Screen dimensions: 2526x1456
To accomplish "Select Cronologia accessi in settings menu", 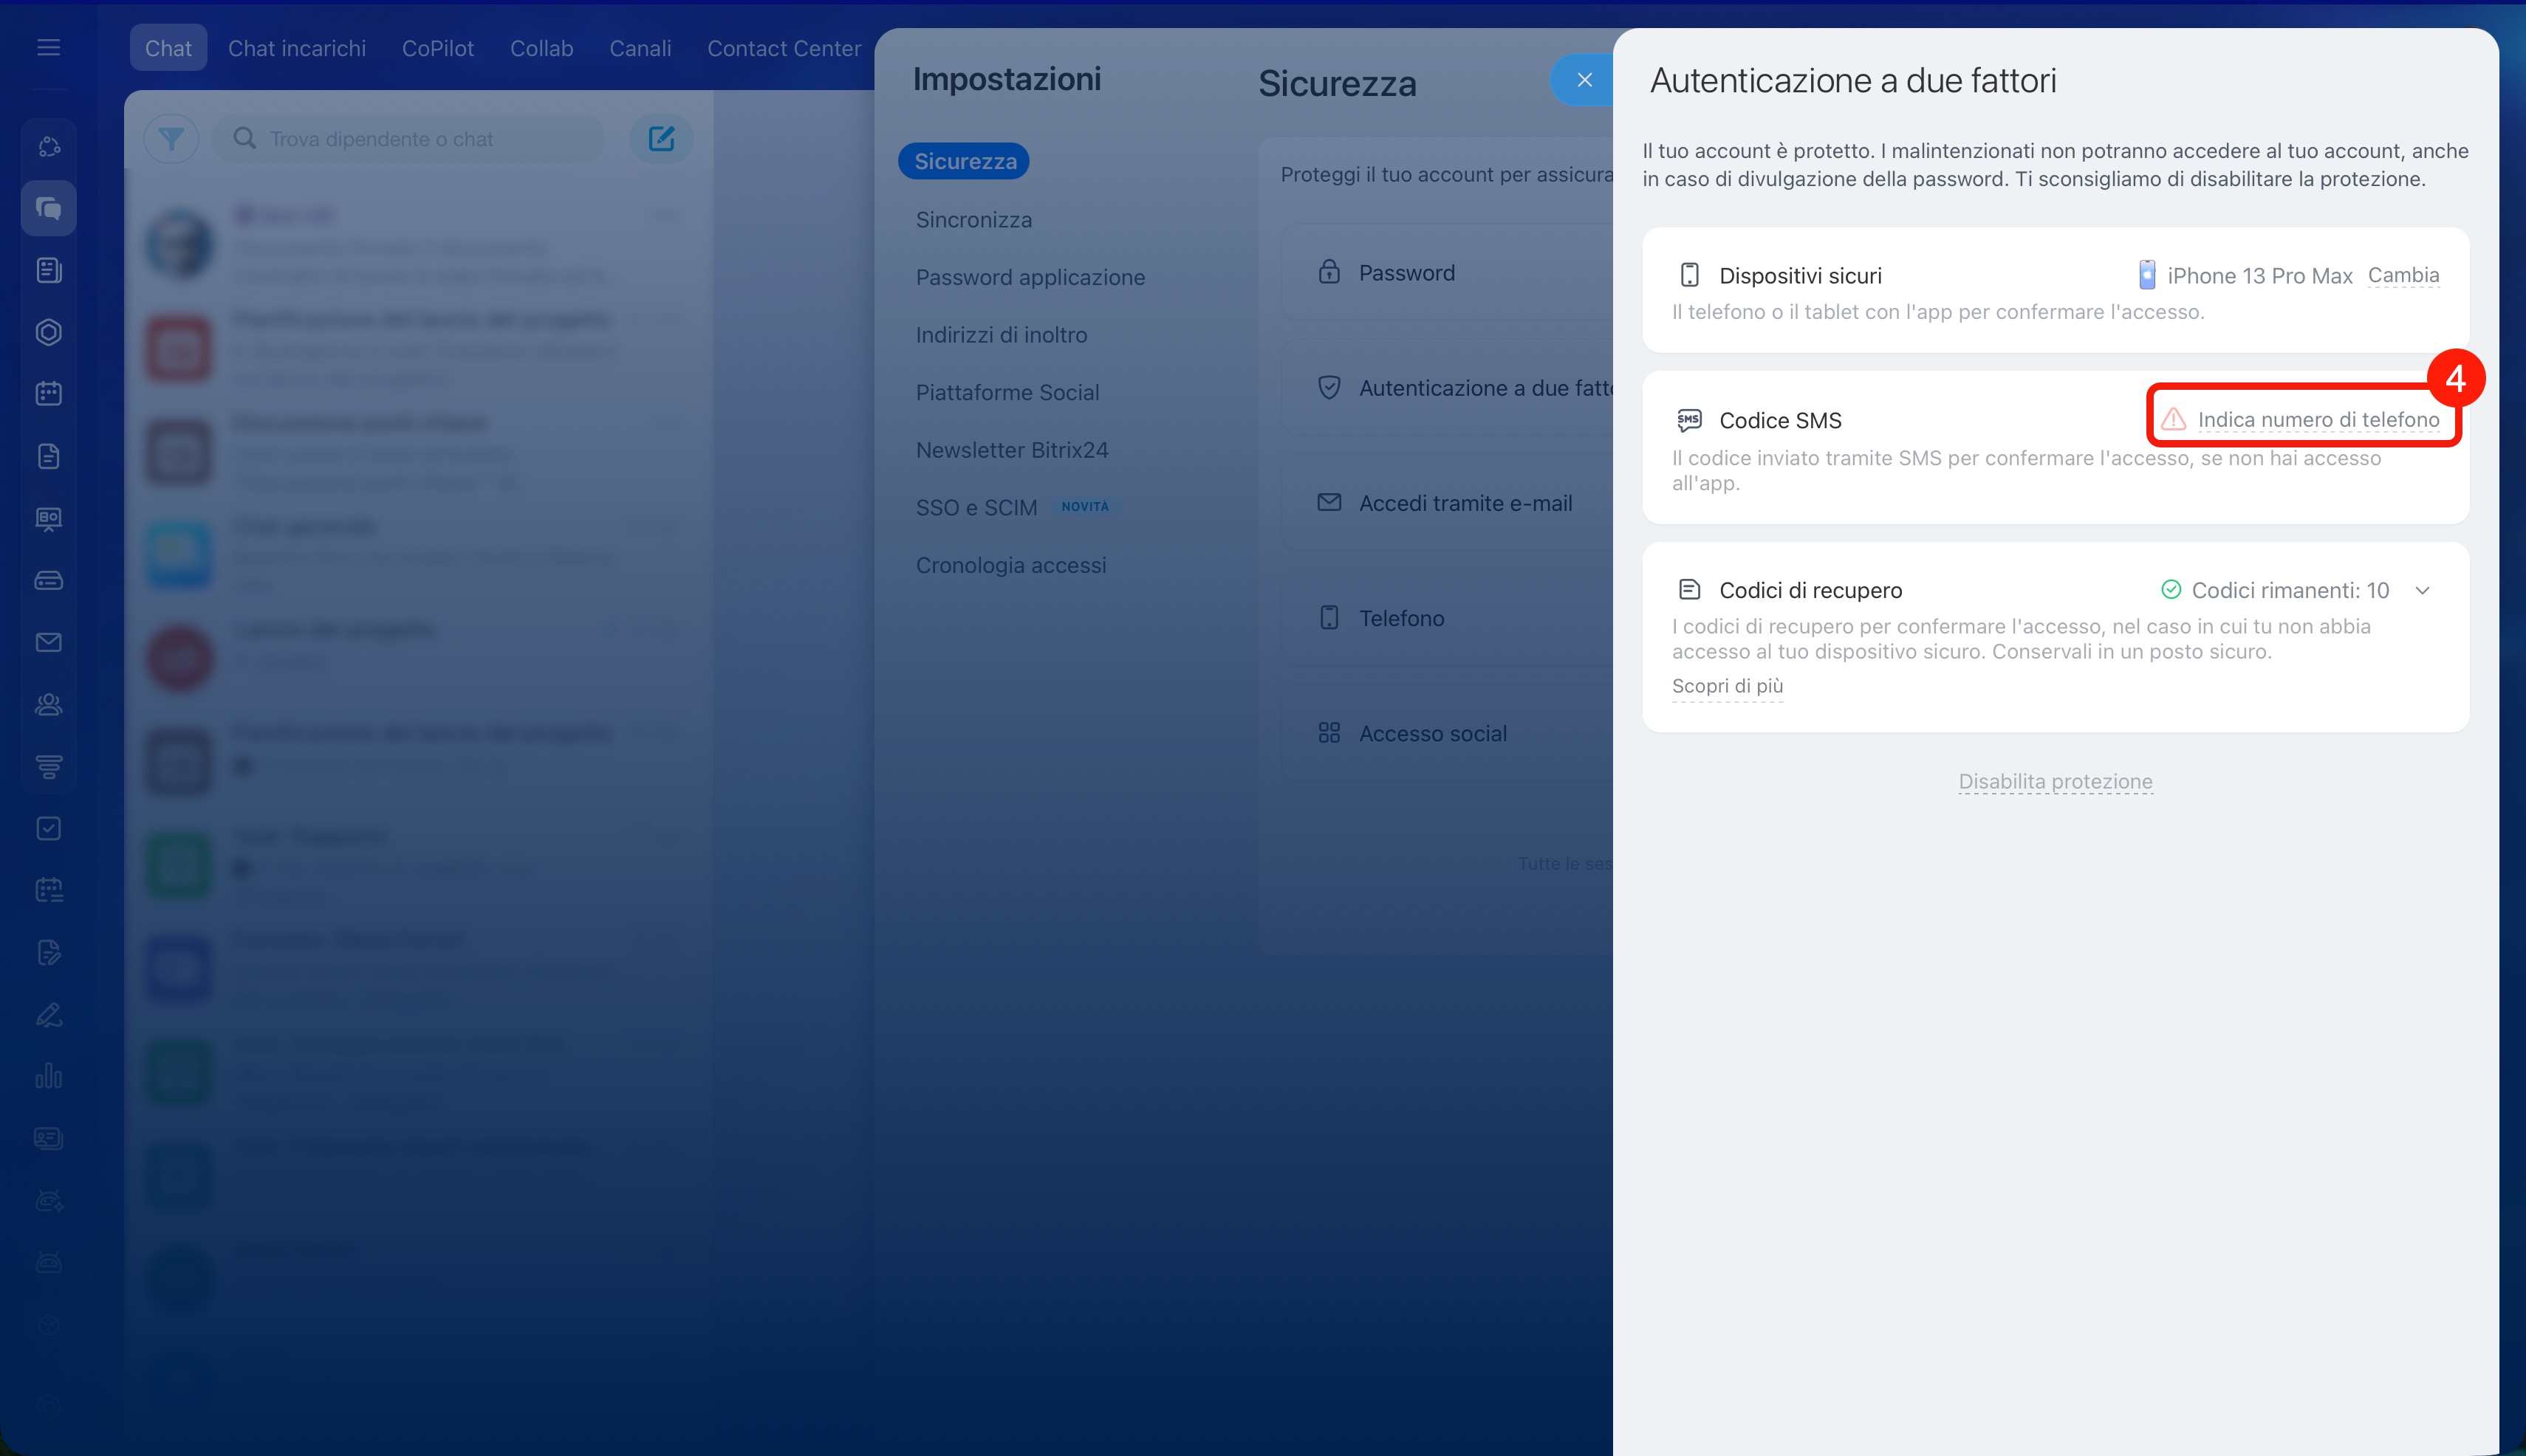I will pos(1010,565).
